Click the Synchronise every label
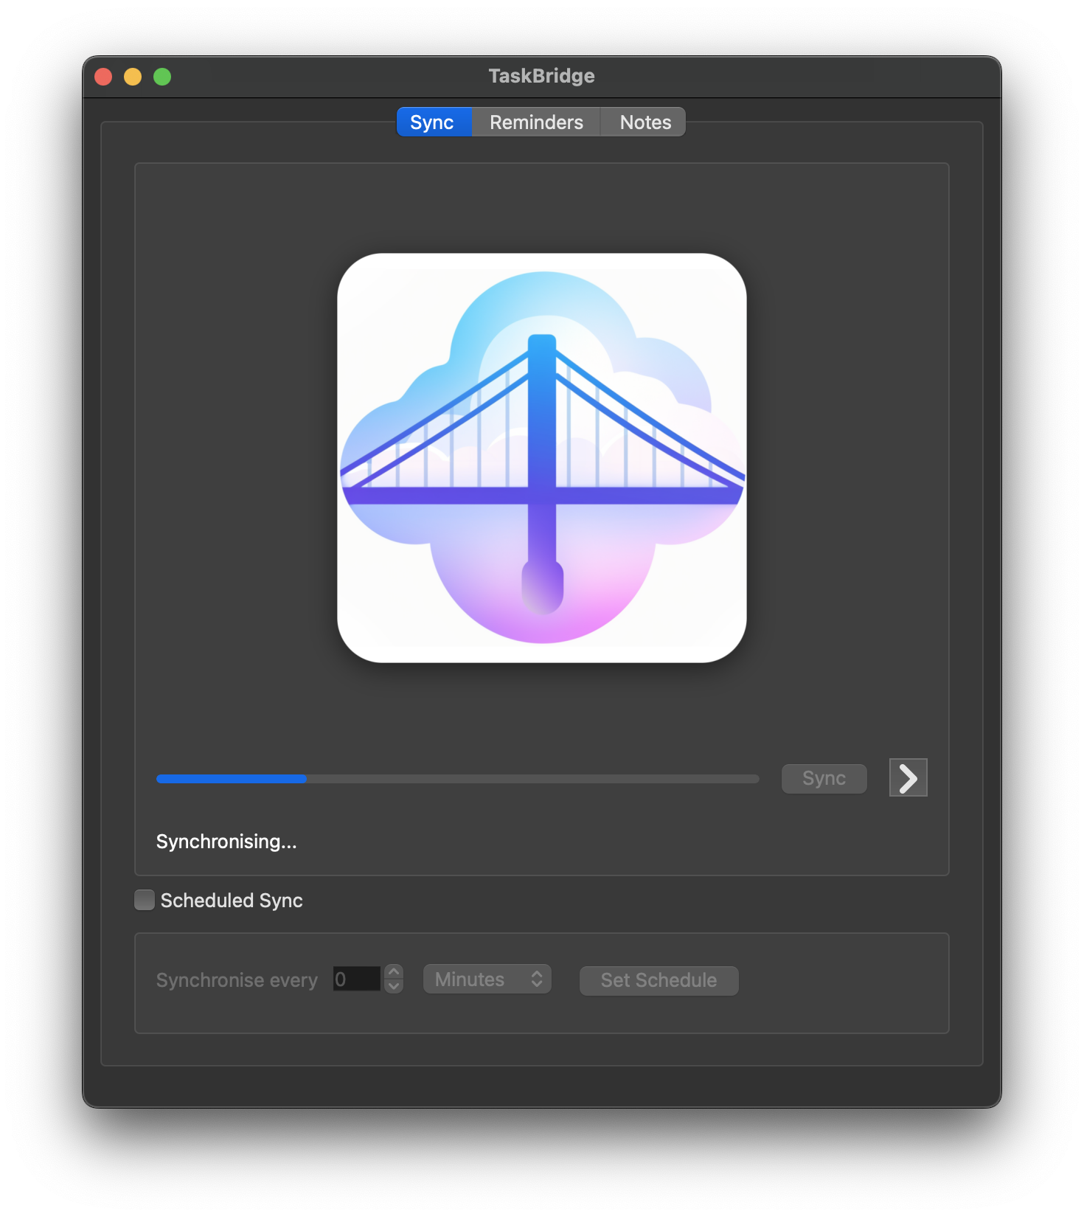Viewport: 1084px width, 1217px height. coord(237,980)
